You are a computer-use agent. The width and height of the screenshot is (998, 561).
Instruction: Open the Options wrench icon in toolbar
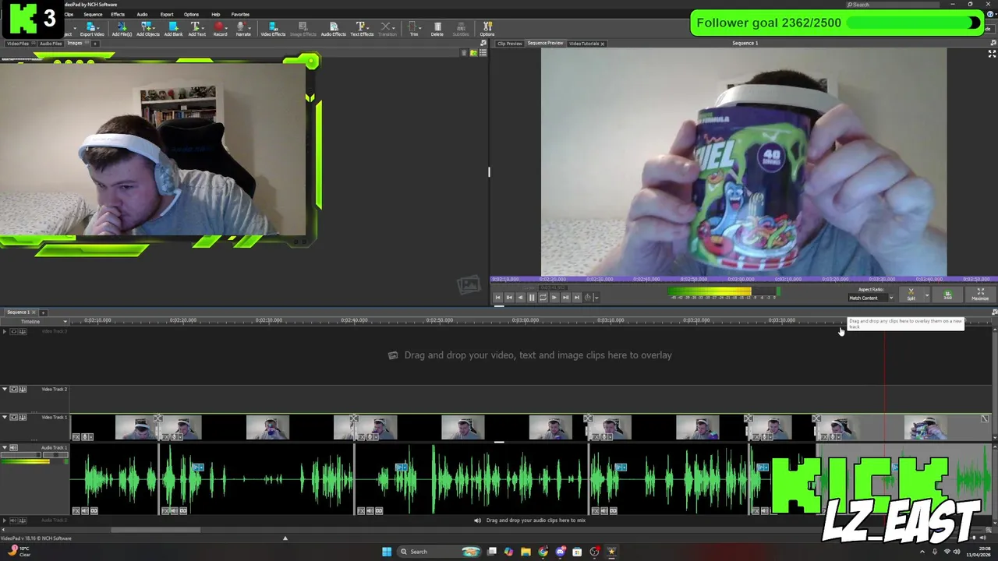tap(487, 30)
